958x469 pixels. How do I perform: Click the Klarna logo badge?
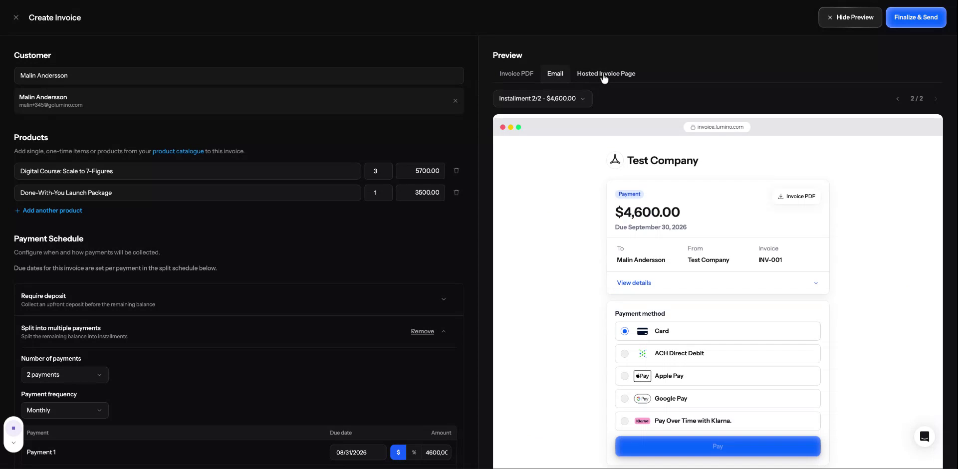coord(642,421)
